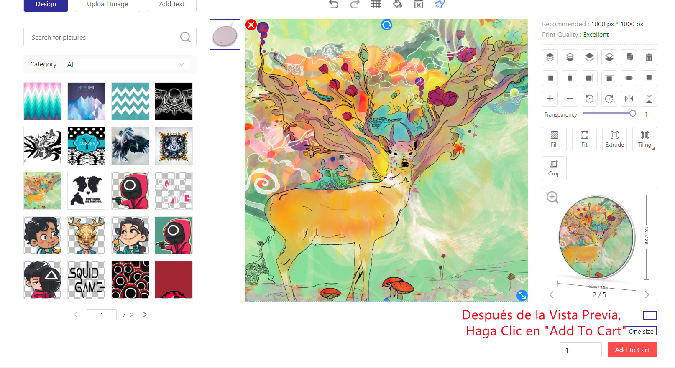Duplicate the layer with the copy icon
675x368 pixels.
tap(629, 57)
